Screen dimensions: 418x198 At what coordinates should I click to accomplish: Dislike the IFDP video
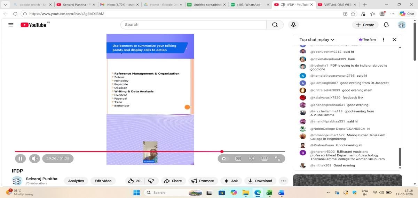pos(151,181)
